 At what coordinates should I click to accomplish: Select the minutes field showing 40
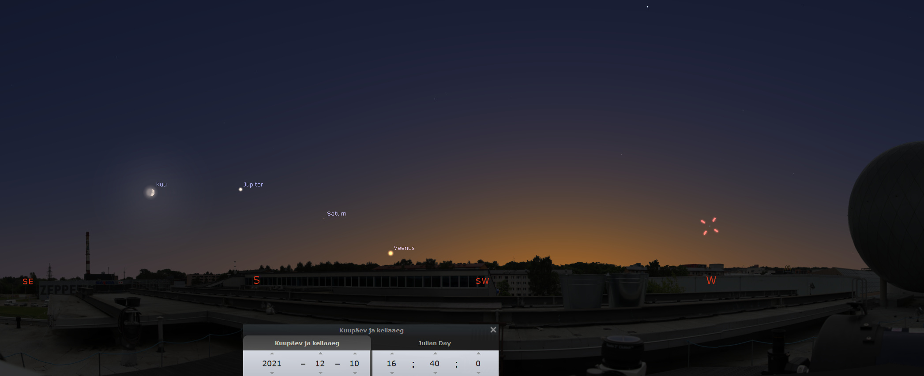435,364
